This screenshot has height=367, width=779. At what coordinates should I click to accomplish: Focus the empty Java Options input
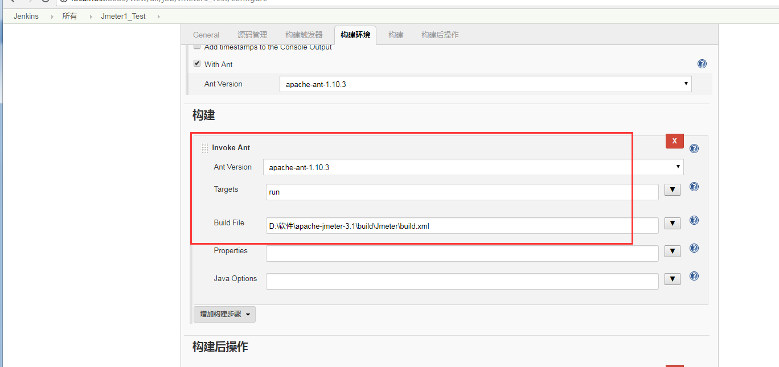click(x=462, y=281)
